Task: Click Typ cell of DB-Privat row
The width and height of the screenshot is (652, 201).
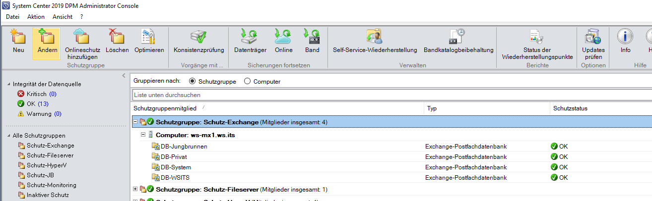Action: (x=466, y=156)
